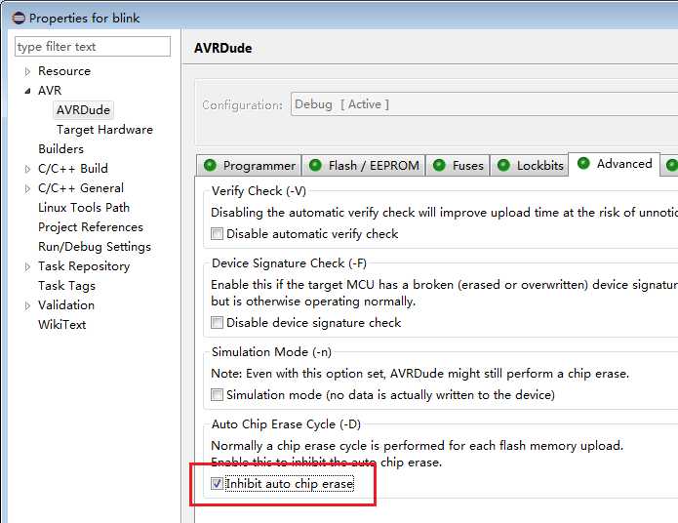Click the green status icon on Fuses tab
This screenshot has width=678, height=523.
click(x=439, y=165)
